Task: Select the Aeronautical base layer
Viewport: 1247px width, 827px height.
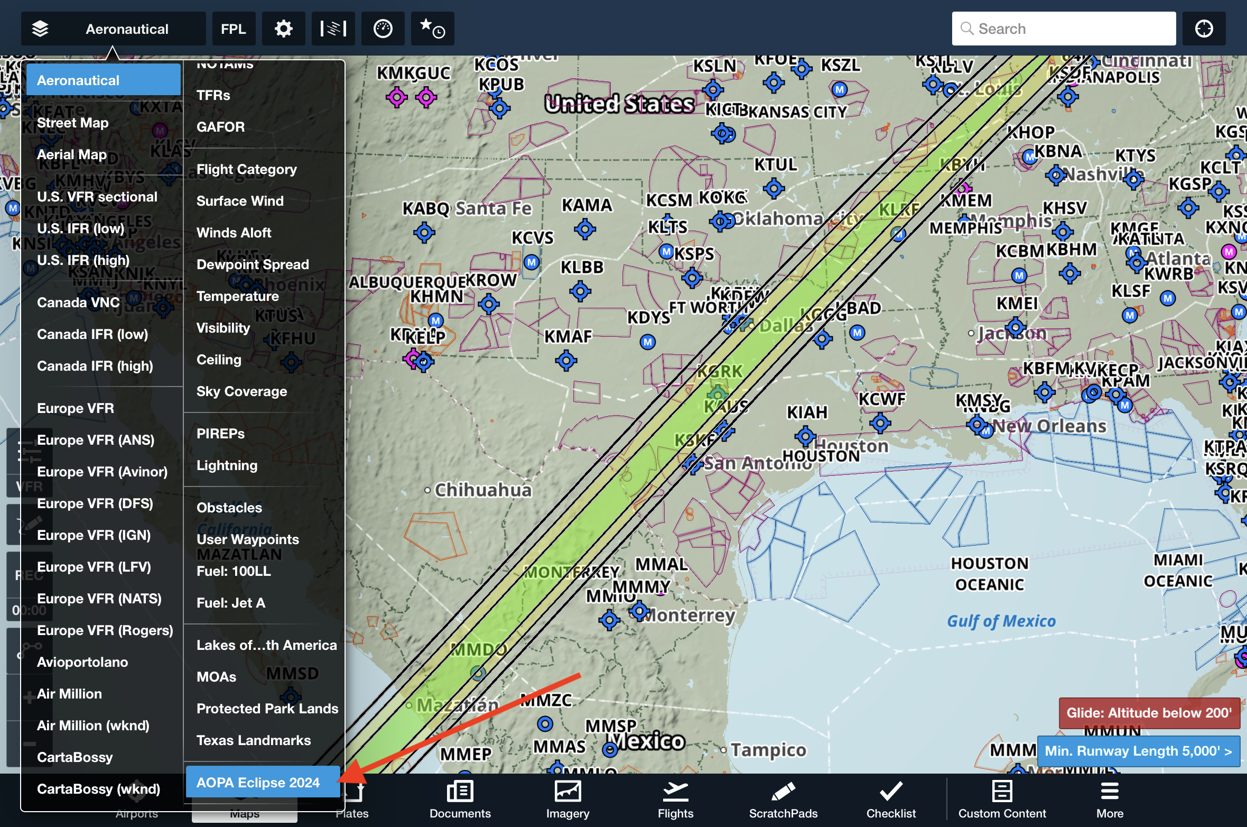Action: coord(104,80)
